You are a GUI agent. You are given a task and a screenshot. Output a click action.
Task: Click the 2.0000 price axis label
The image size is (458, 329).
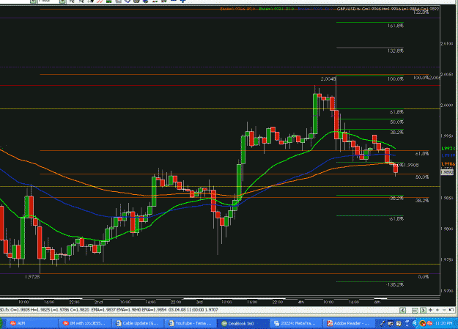pos(447,106)
